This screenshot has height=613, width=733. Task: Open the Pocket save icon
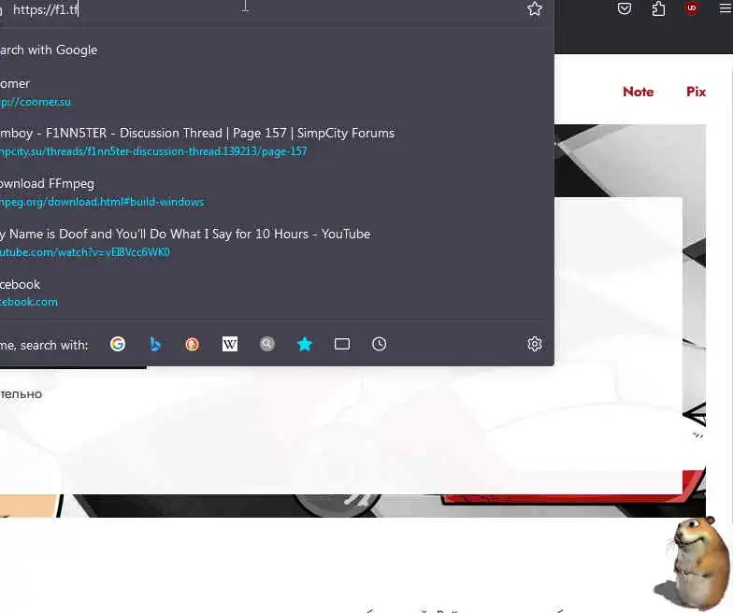(x=625, y=9)
